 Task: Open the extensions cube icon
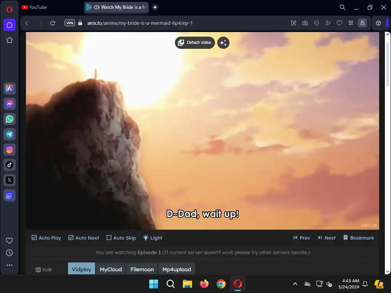pyautogui.click(x=378, y=23)
